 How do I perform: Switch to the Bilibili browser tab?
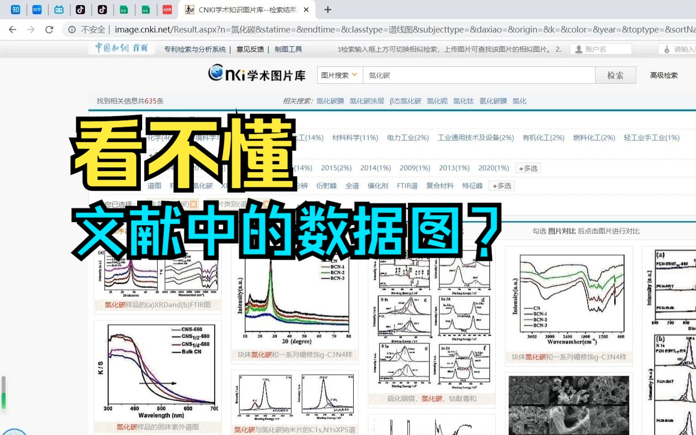point(59,10)
